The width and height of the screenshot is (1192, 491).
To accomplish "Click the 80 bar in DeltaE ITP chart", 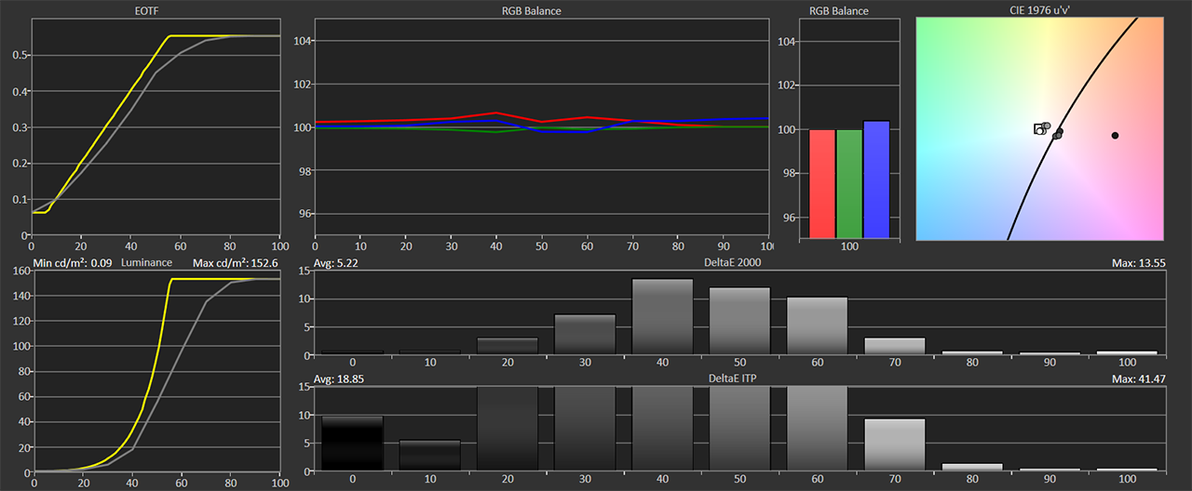I will [971, 466].
